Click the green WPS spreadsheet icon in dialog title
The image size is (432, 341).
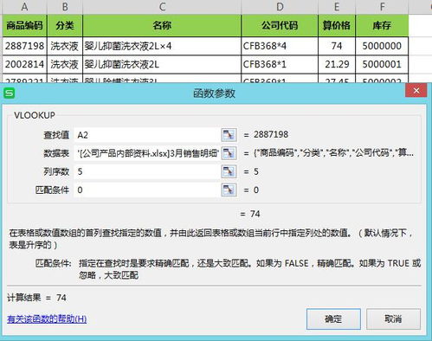(x=10, y=93)
